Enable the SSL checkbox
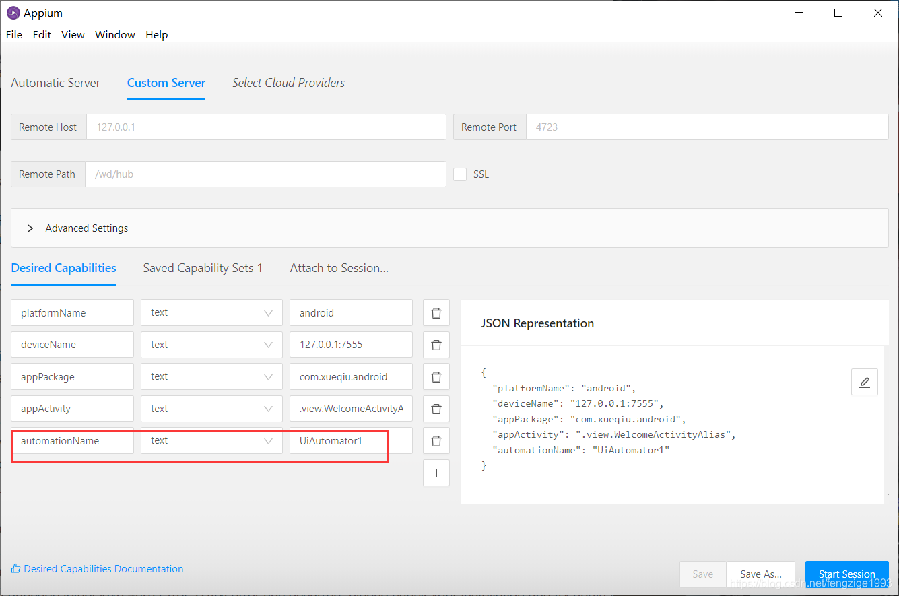 tap(460, 174)
